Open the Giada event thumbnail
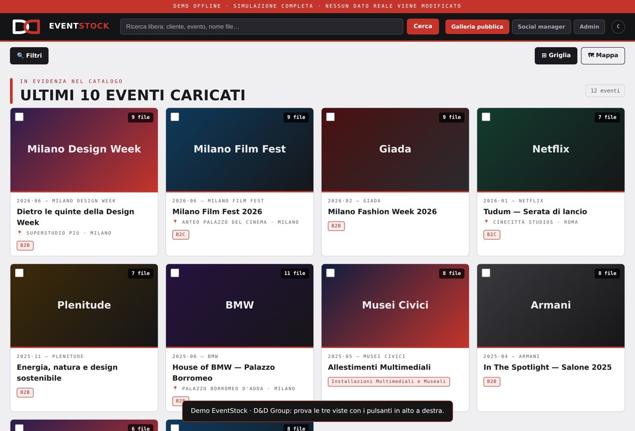Screen dimensions: 635x431 (x=395, y=150)
